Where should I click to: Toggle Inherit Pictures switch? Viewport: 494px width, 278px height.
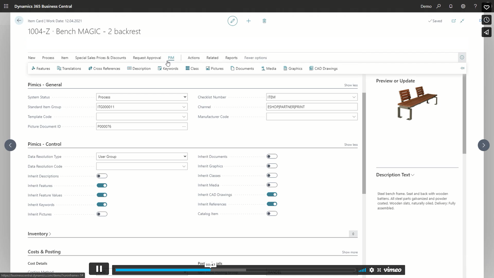click(102, 214)
